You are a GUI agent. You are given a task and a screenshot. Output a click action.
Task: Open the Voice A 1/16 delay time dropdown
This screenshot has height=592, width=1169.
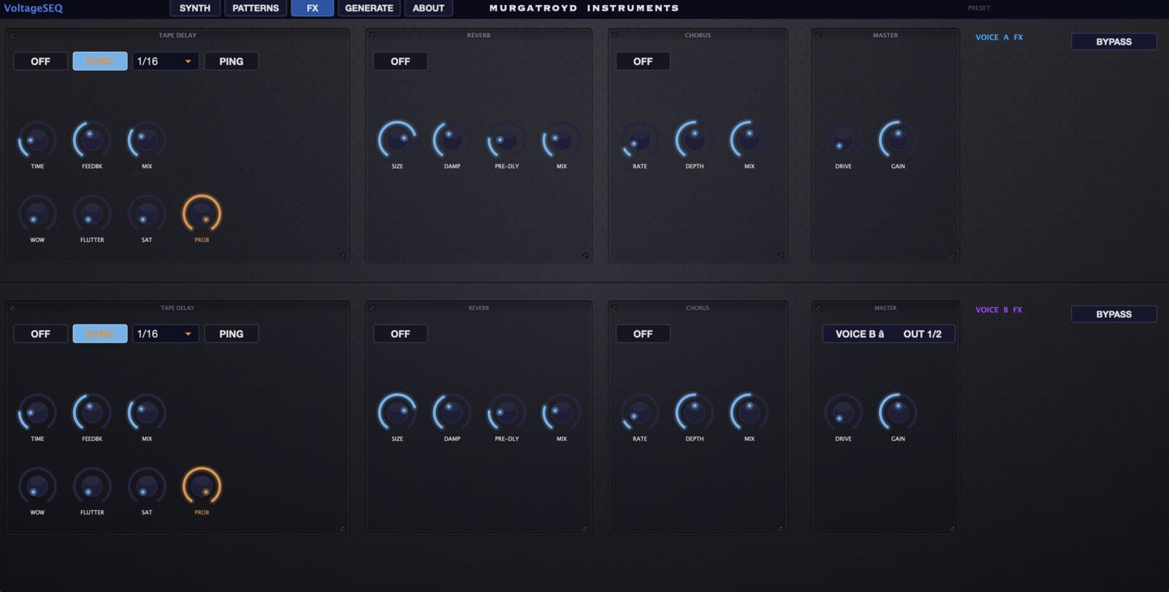pyautogui.click(x=166, y=61)
